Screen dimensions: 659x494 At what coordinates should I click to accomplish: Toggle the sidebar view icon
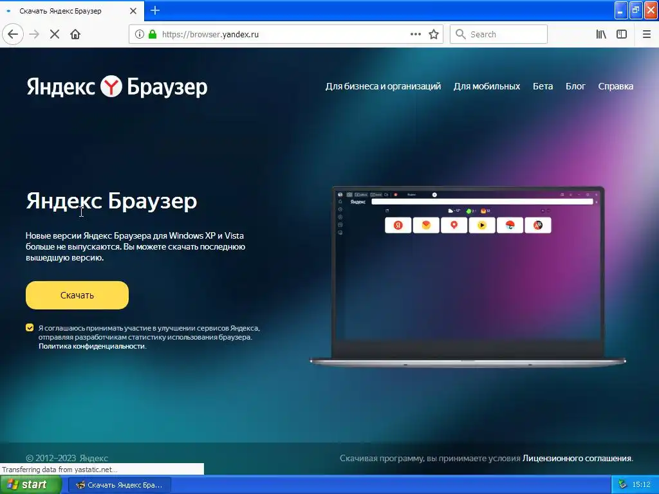[622, 35]
